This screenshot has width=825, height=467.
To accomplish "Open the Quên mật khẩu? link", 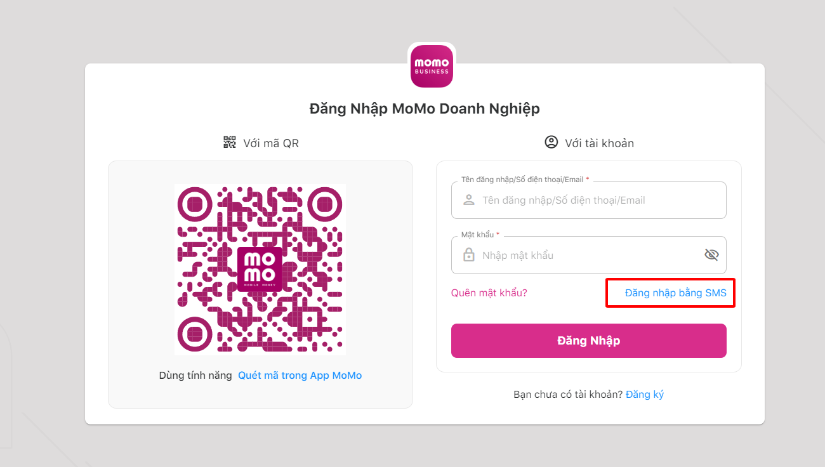I will coord(489,293).
